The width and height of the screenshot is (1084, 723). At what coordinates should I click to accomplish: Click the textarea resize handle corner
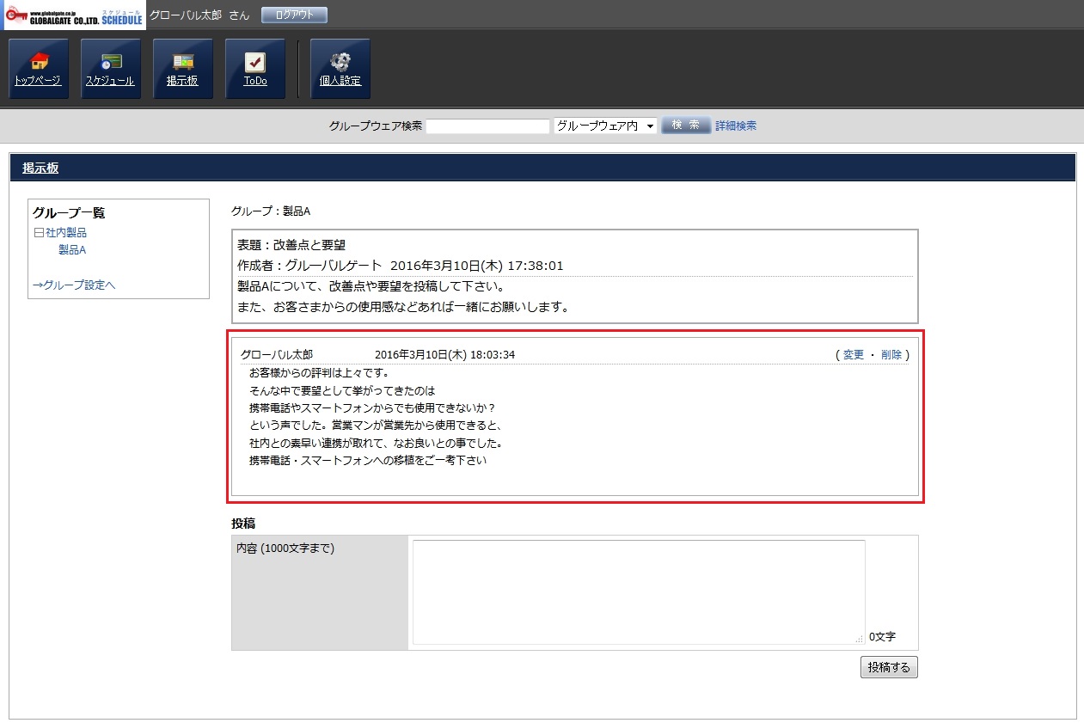coord(860,639)
